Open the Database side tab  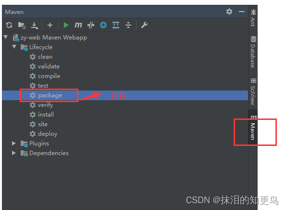[253, 52]
